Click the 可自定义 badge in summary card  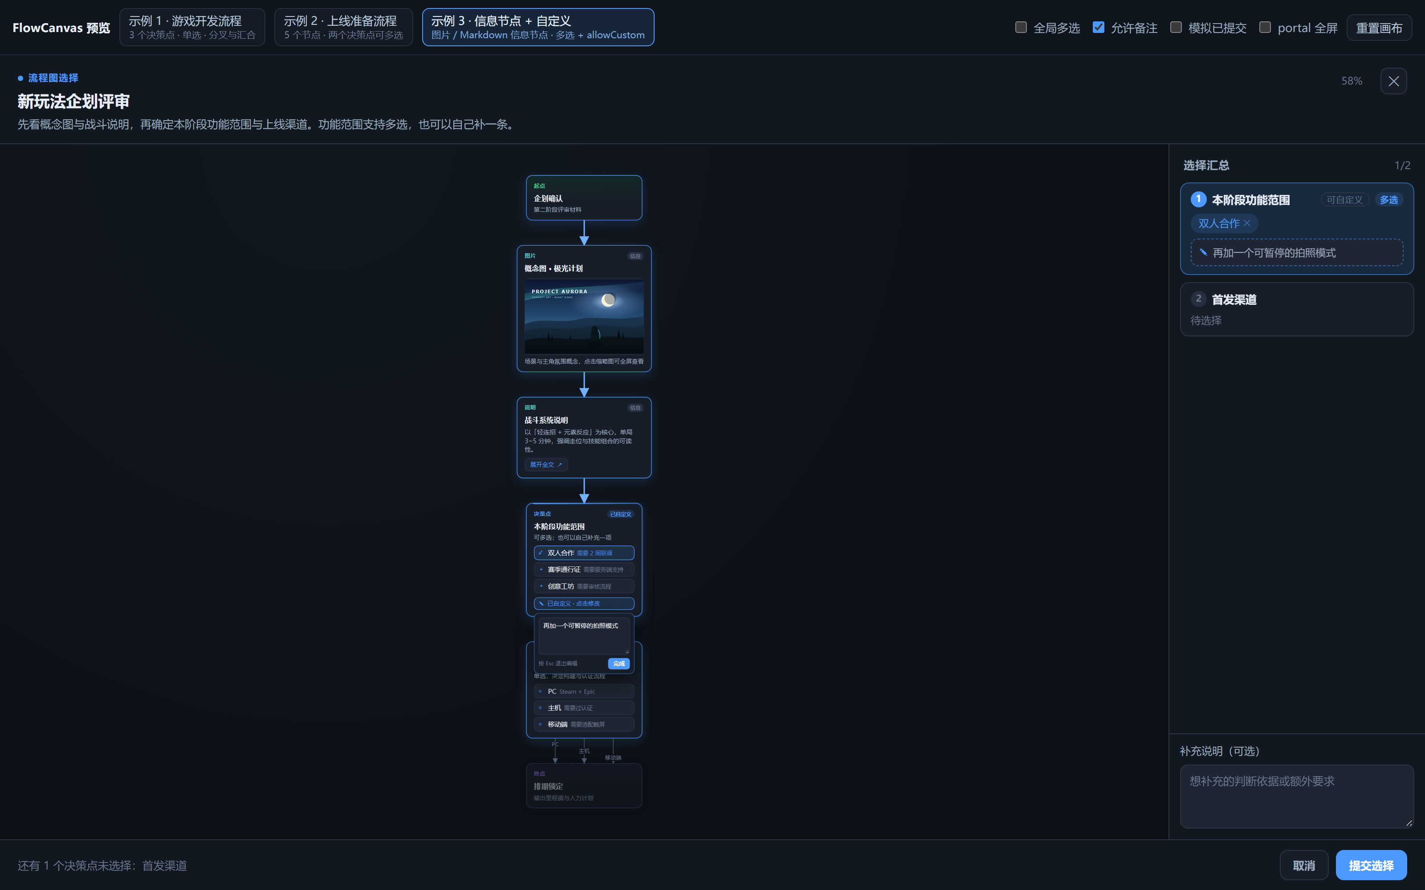(x=1344, y=200)
